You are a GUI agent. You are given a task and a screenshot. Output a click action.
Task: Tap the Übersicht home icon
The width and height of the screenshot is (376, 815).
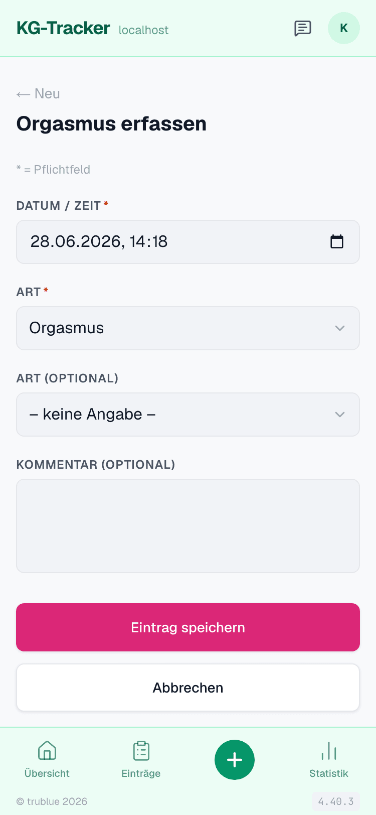pos(47,751)
